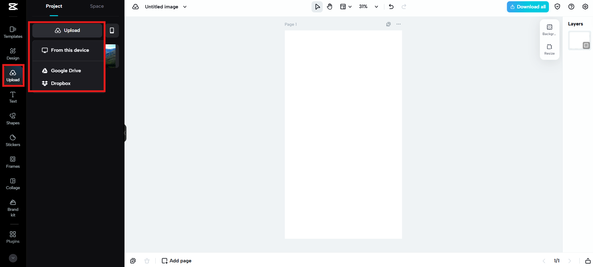This screenshot has height=267, width=593.
Task: Collapse the left panel using the handle
Action: click(x=125, y=133)
